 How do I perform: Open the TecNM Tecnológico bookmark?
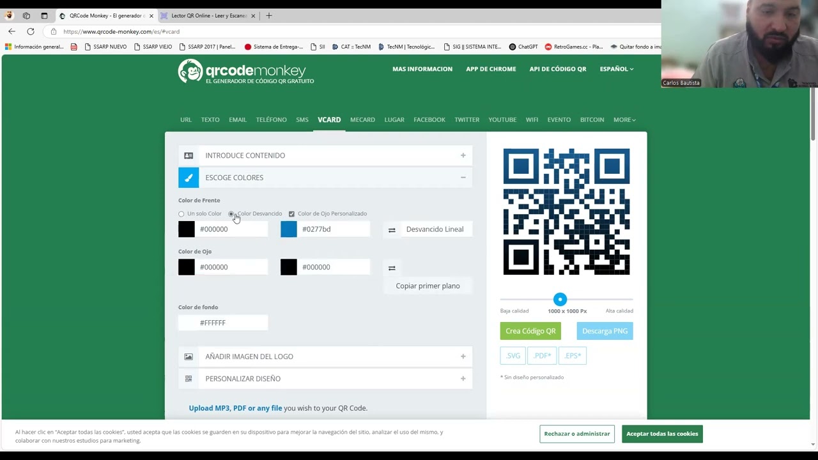click(x=406, y=47)
